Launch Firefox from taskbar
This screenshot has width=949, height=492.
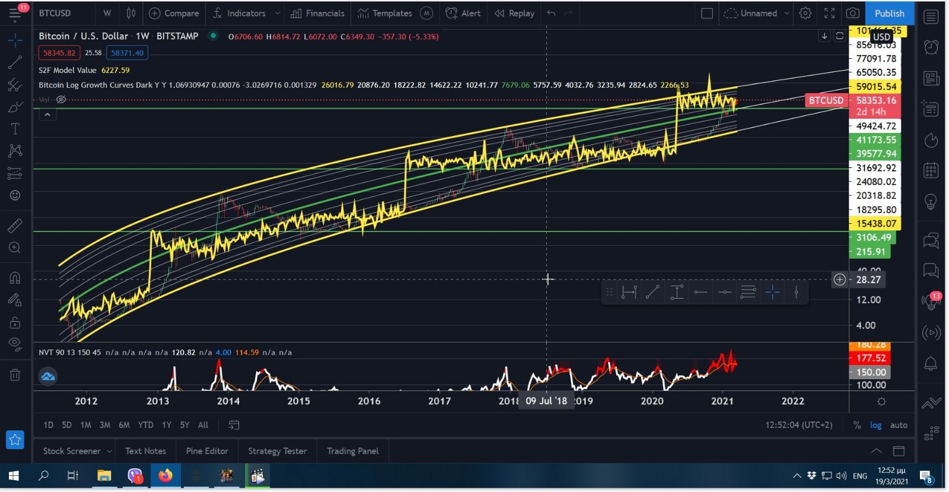[x=165, y=475]
